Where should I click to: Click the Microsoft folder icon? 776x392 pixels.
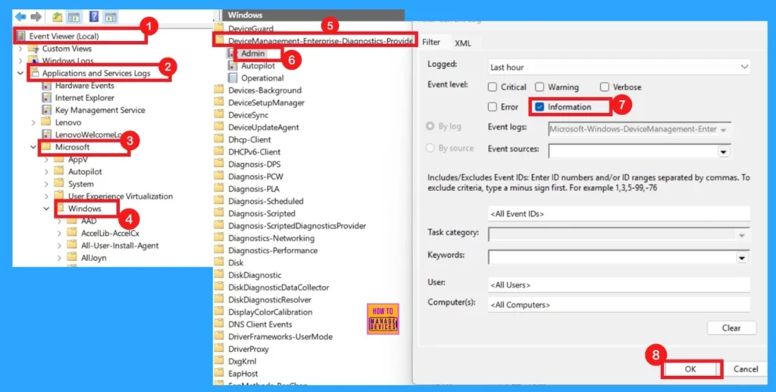[46, 146]
